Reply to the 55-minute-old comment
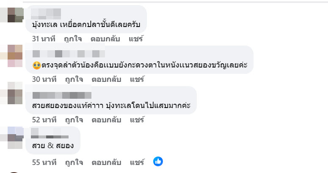Screen dimensions: 328x173 tap(106, 162)
